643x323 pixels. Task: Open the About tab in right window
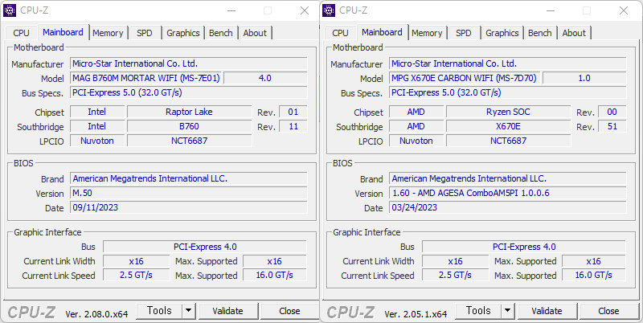574,33
